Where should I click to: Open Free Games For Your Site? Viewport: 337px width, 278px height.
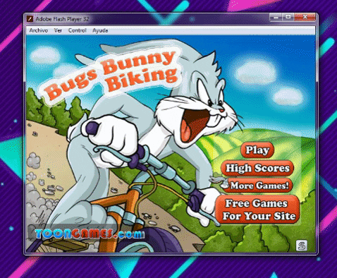pyautogui.click(x=257, y=210)
